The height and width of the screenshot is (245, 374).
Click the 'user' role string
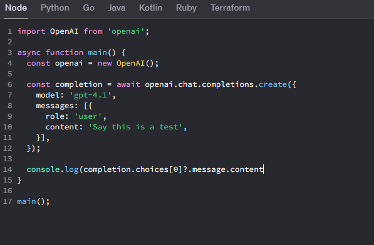click(88, 116)
